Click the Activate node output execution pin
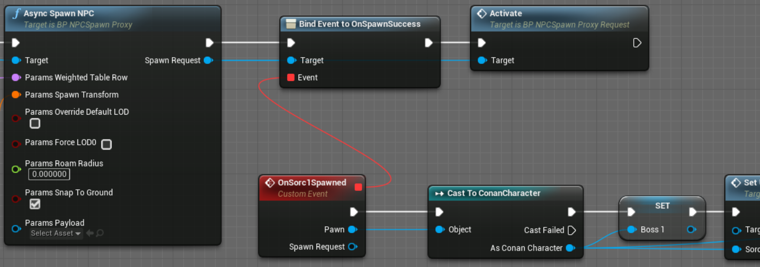 click(x=637, y=43)
